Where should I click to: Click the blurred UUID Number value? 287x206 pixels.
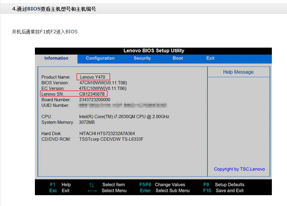coord(123,105)
